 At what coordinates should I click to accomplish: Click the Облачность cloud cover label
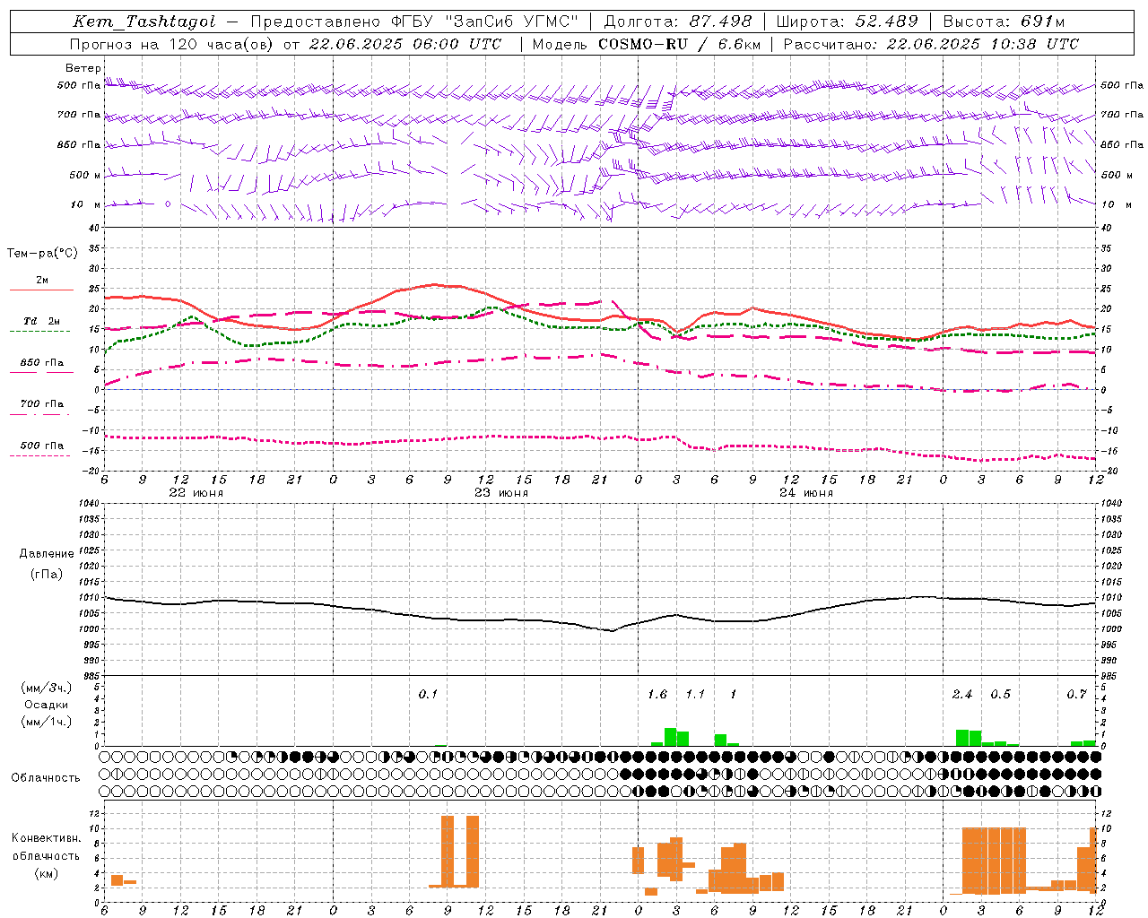(46, 777)
